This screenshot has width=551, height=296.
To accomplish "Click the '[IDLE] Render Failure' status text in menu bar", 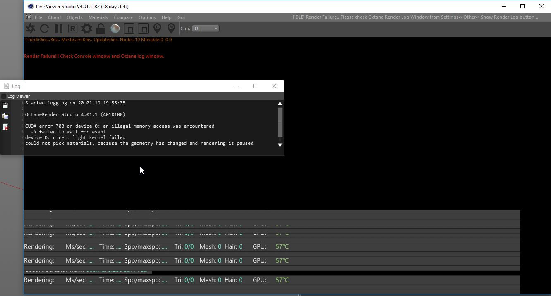I will (415, 17).
